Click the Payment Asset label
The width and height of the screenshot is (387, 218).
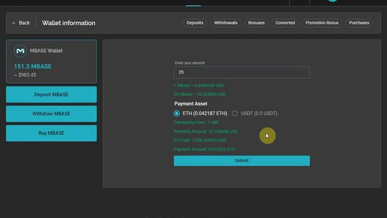[191, 104]
